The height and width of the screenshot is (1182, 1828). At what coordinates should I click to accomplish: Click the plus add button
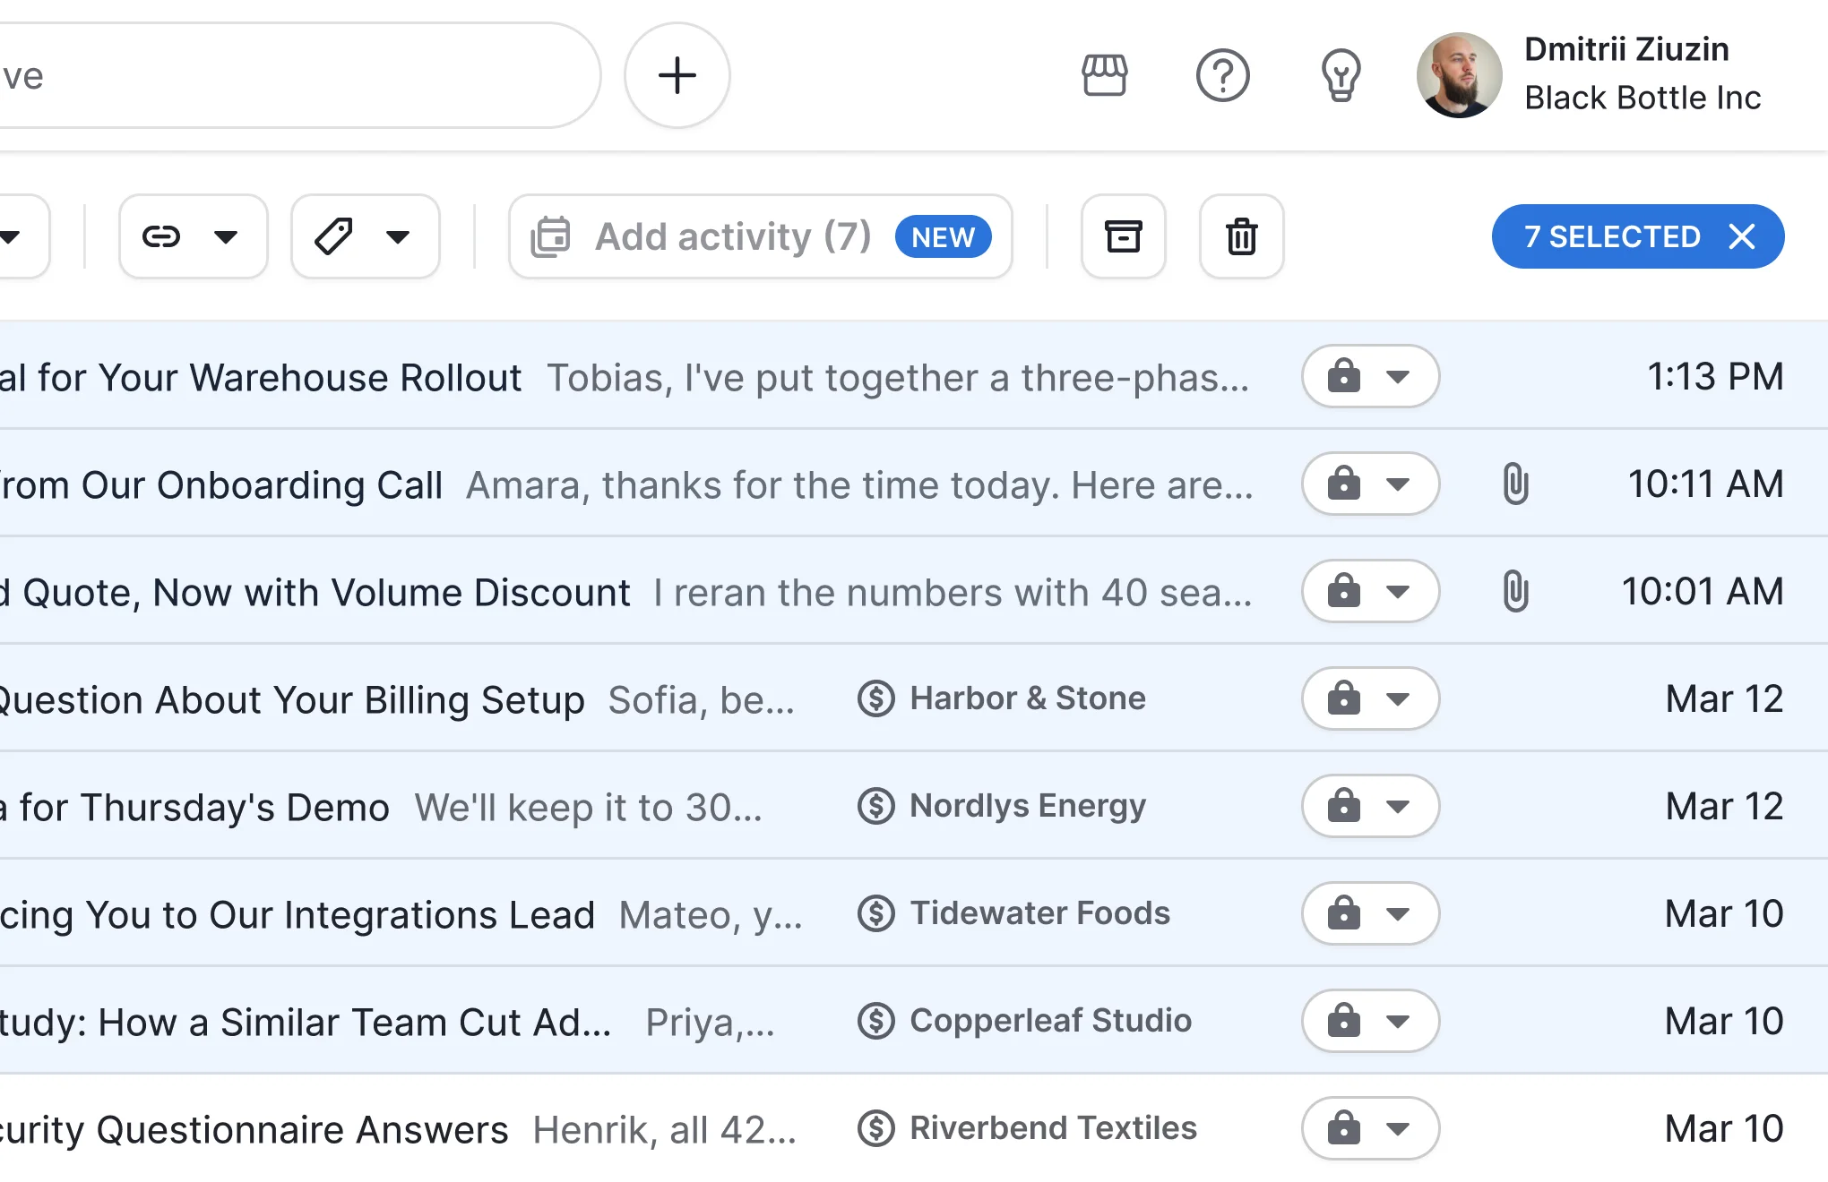[x=677, y=75]
